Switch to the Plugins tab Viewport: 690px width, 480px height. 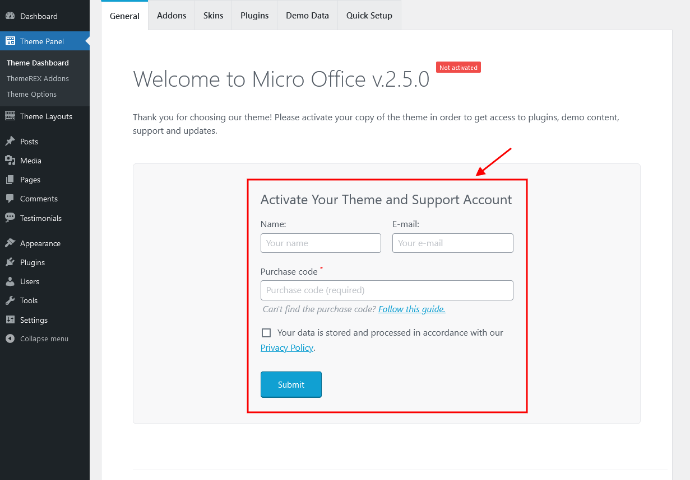[x=254, y=15]
